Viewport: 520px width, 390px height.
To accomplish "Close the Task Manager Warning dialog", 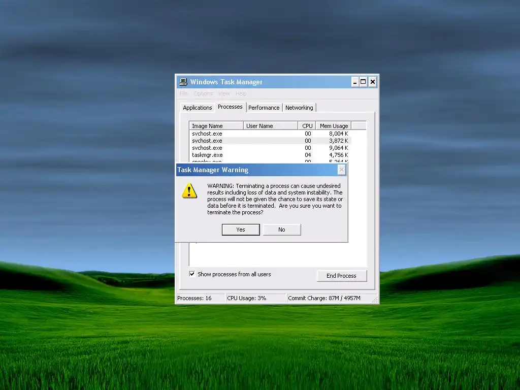I will tap(341, 170).
